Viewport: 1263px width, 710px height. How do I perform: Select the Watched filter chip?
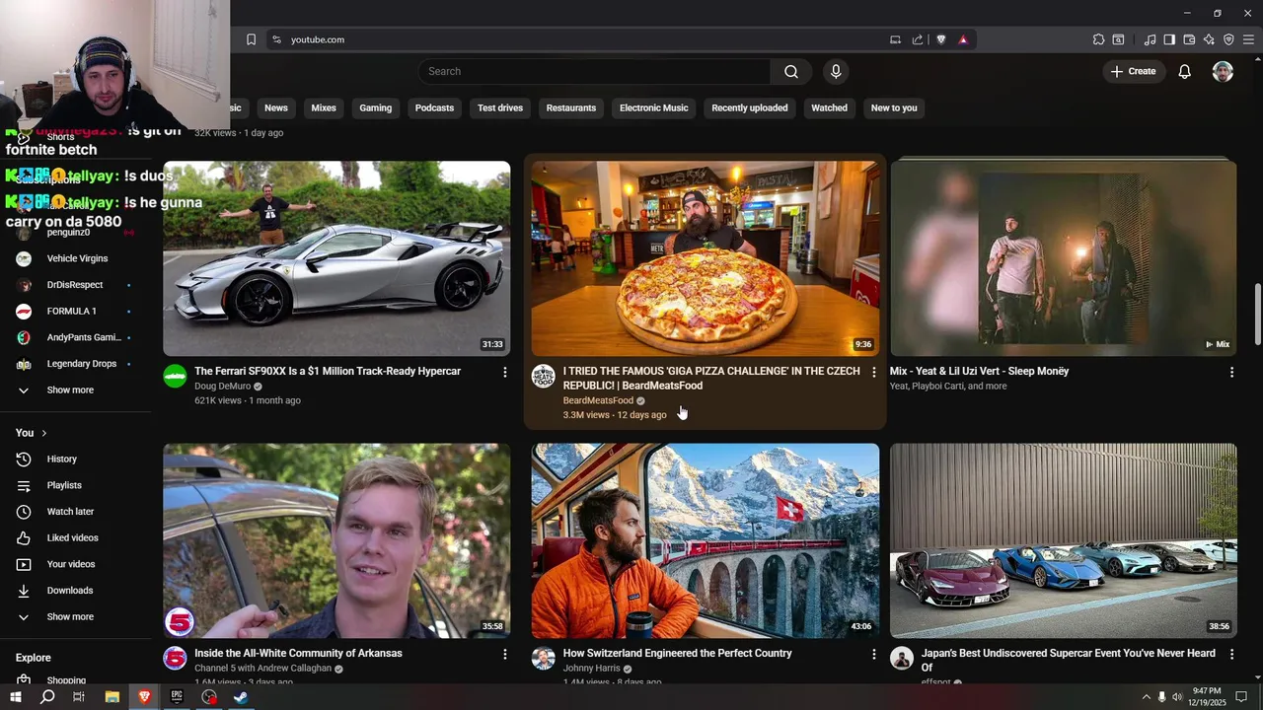pyautogui.click(x=829, y=107)
